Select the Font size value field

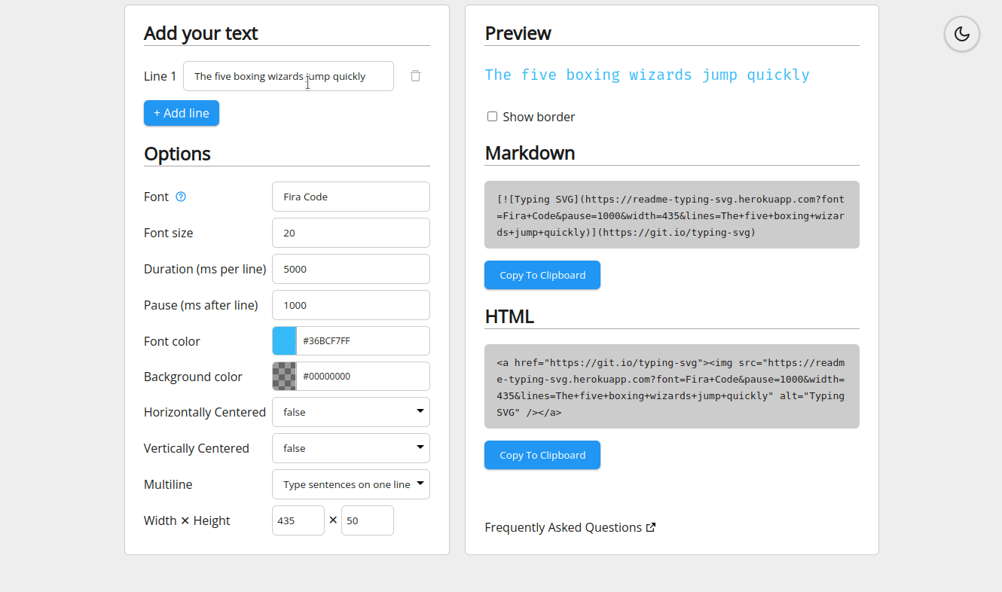pos(350,233)
